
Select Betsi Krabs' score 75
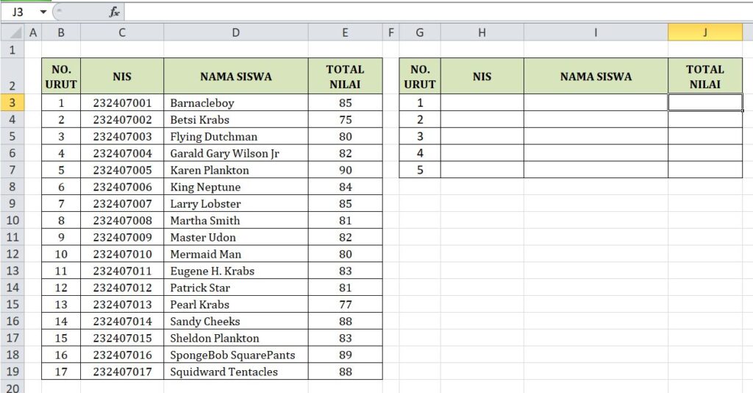[x=346, y=119]
